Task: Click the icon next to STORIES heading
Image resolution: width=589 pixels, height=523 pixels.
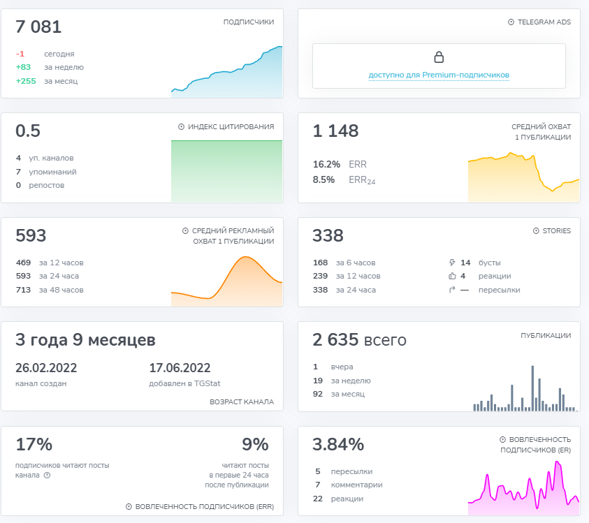Action: pos(536,231)
